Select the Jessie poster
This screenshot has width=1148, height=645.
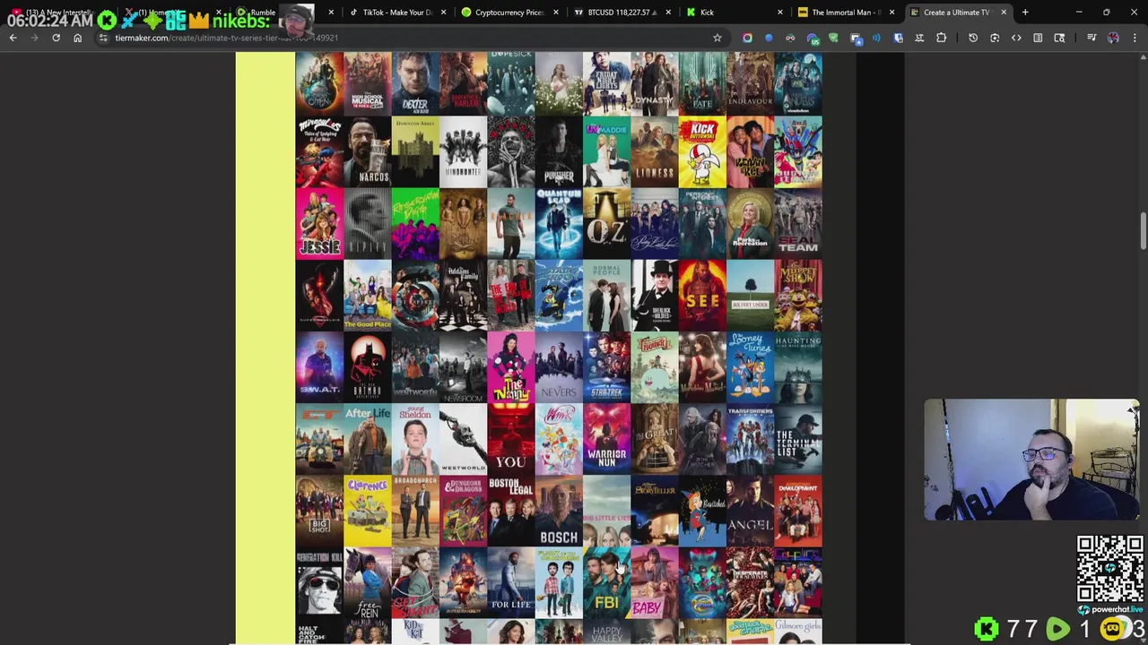(x=319, y=224)
